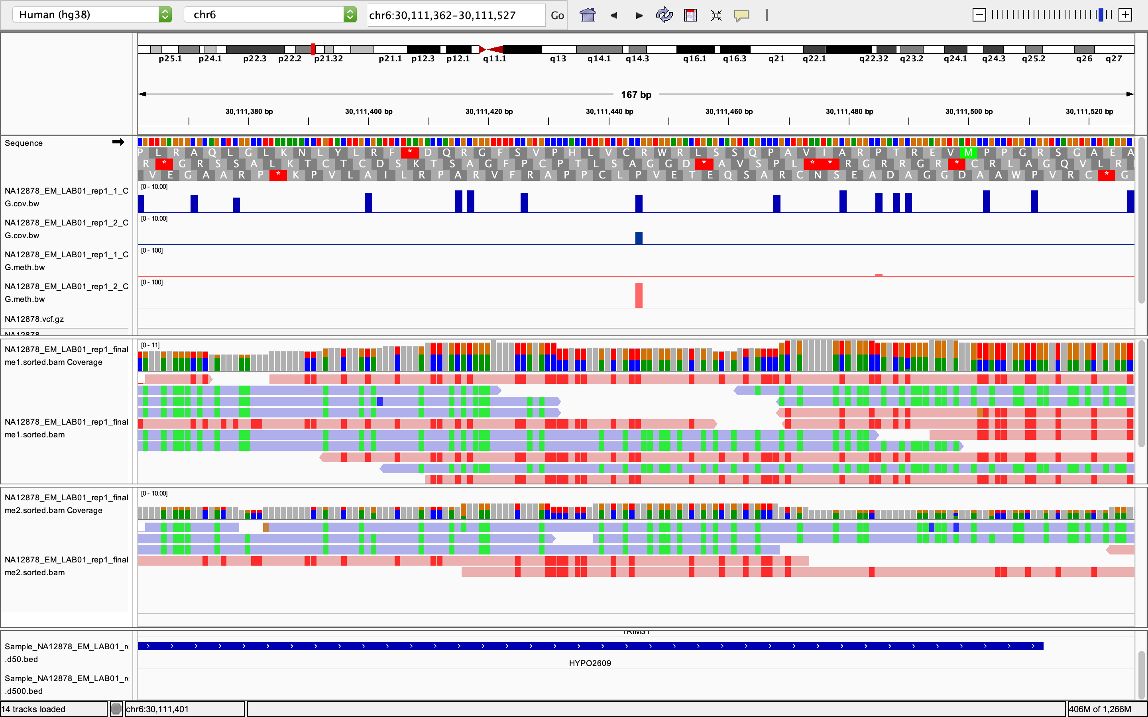Select the me2.sorted.bam Coverage track label
Viewport: 1148px width, 717px height.
(67, 503)
